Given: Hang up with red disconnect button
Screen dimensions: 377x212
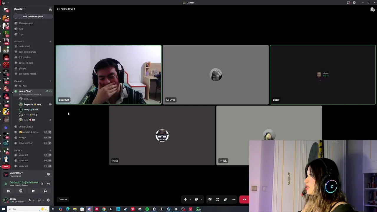Looking at the screenshot, I should 244,199.
